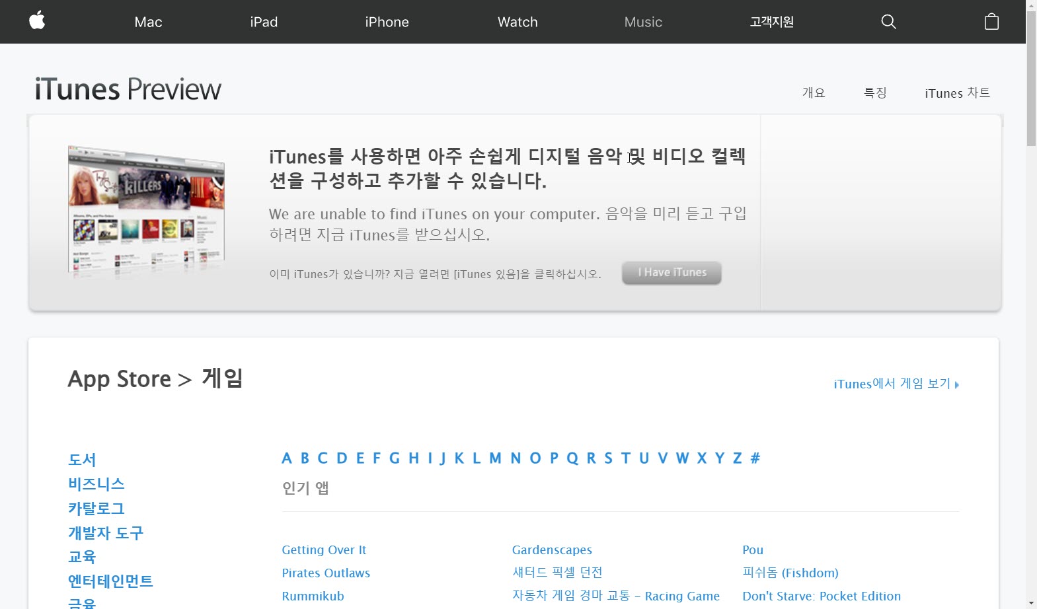Filter apps by letter E
Viewport: 1037px width, 609px height.
tap(360, 458)
